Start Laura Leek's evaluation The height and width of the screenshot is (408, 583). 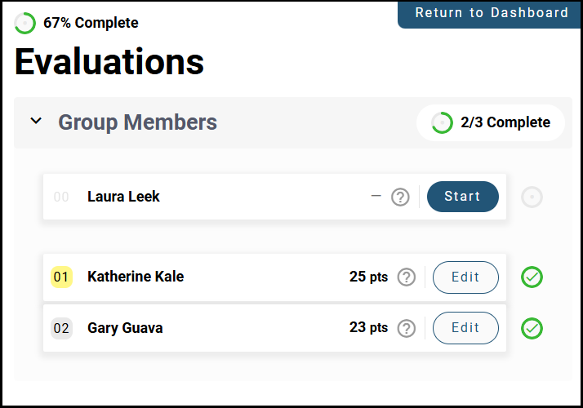(462, 197)
